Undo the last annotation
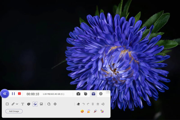The width and height of the screenshot is (180, 120). tap(83, 104)
